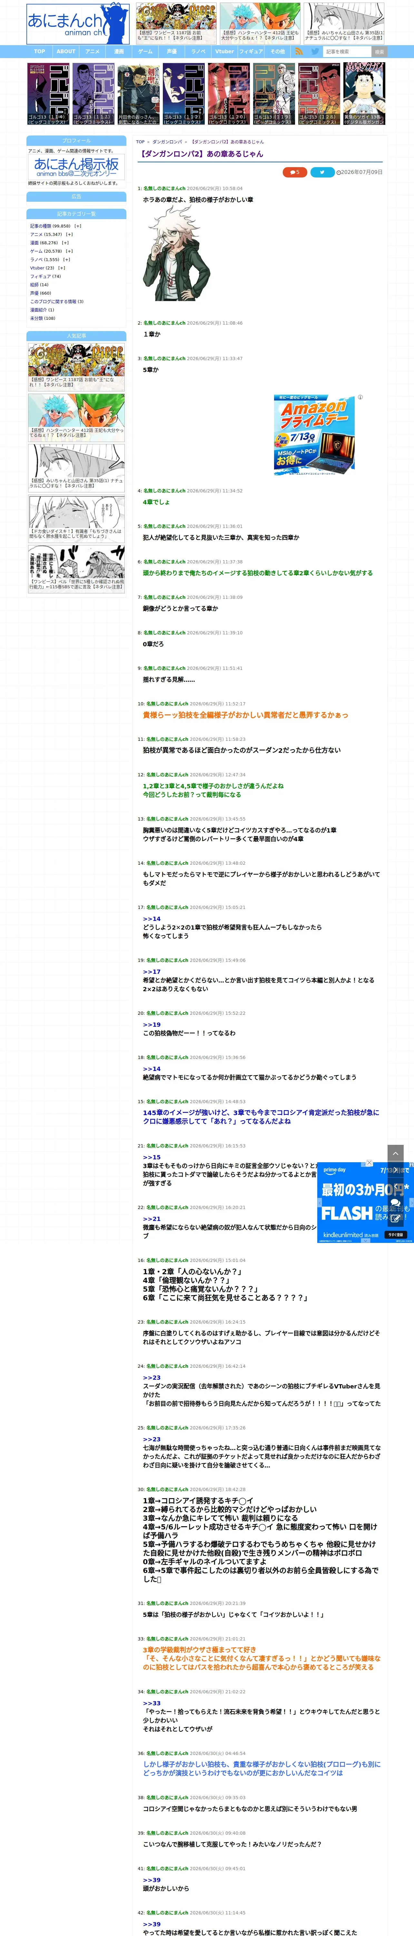Expand the 記事の種類 category

click(x=77, y=226)
